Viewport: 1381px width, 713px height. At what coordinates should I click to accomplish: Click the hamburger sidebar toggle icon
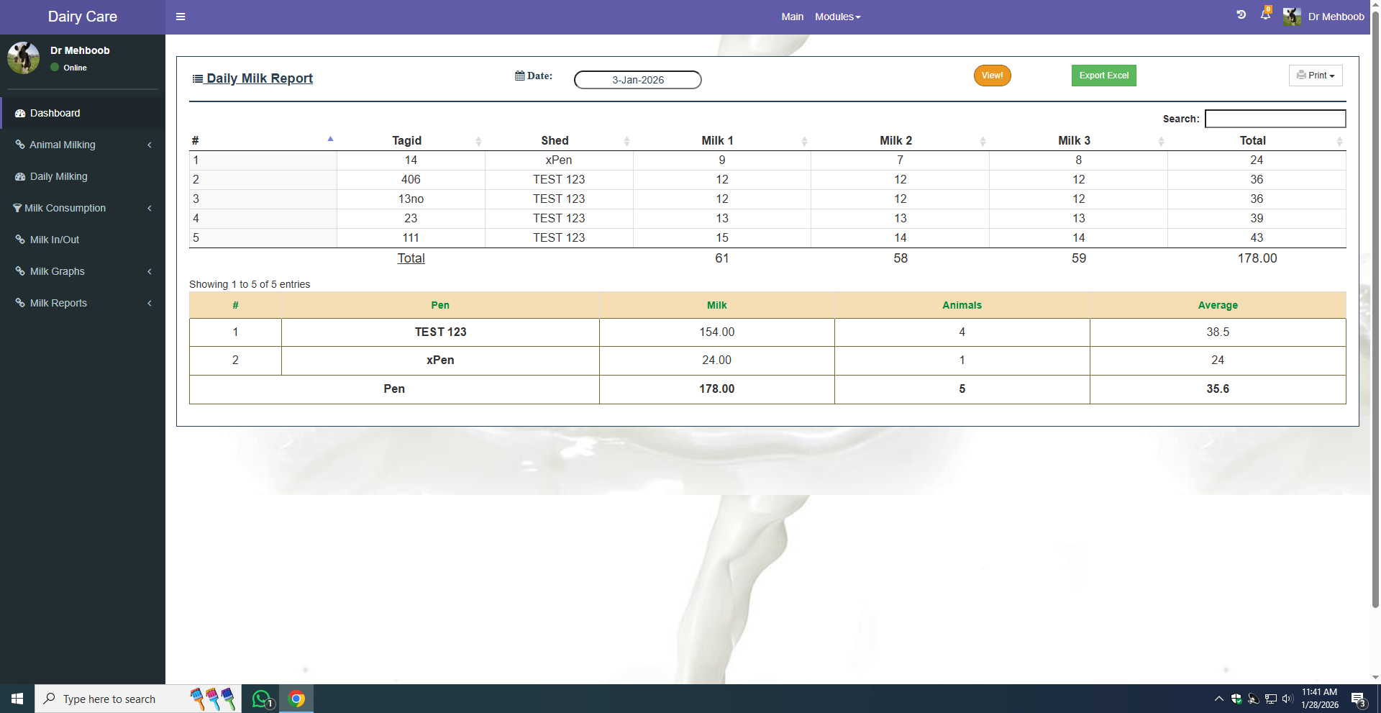coord(181,17)
